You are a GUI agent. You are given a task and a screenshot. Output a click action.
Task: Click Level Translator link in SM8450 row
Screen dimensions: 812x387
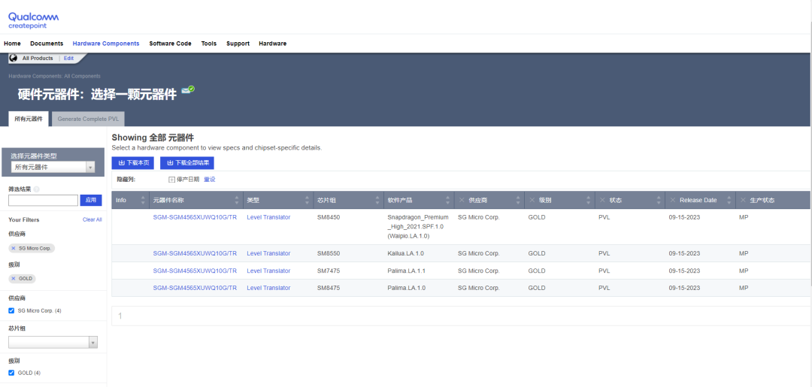268,217
